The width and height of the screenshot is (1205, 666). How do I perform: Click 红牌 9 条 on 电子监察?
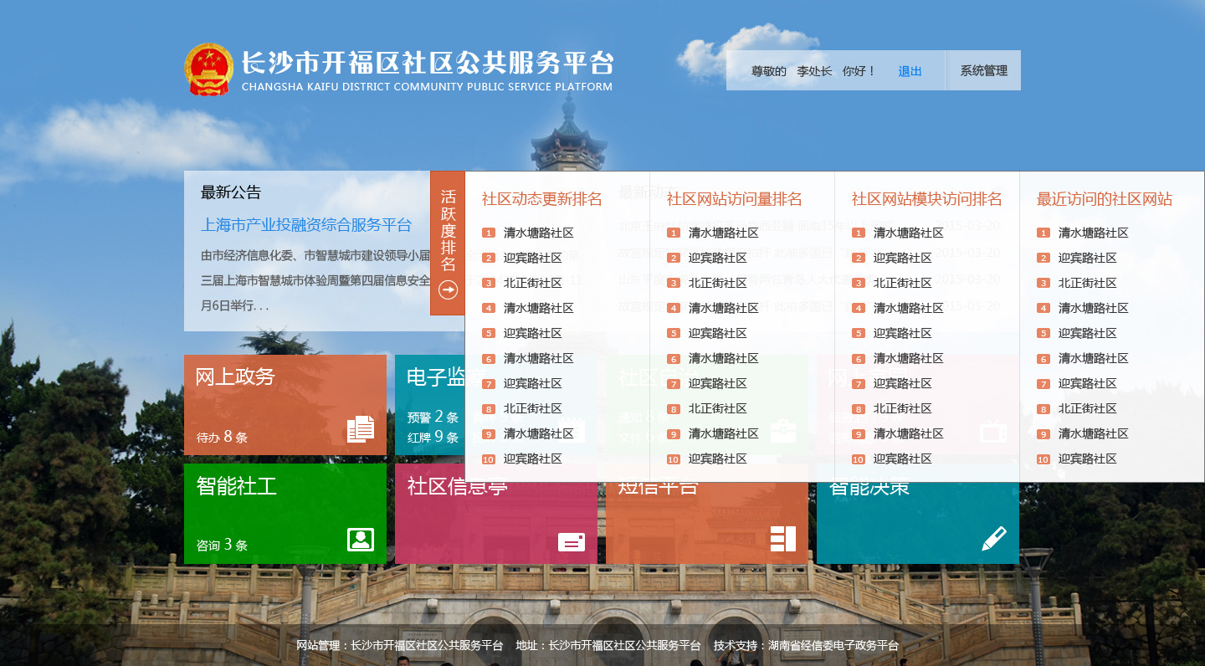433,437
